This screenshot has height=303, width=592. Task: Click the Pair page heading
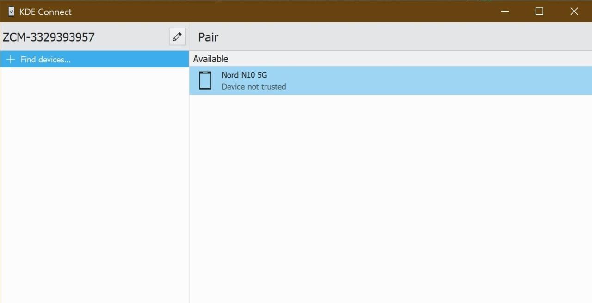click(208, 37)
